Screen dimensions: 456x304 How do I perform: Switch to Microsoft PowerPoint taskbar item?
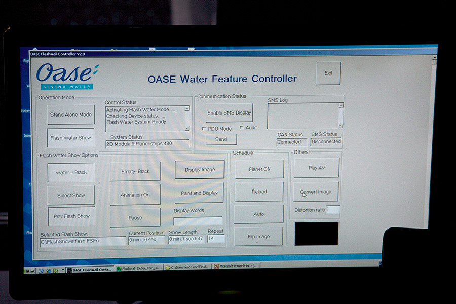coord(236,266)
